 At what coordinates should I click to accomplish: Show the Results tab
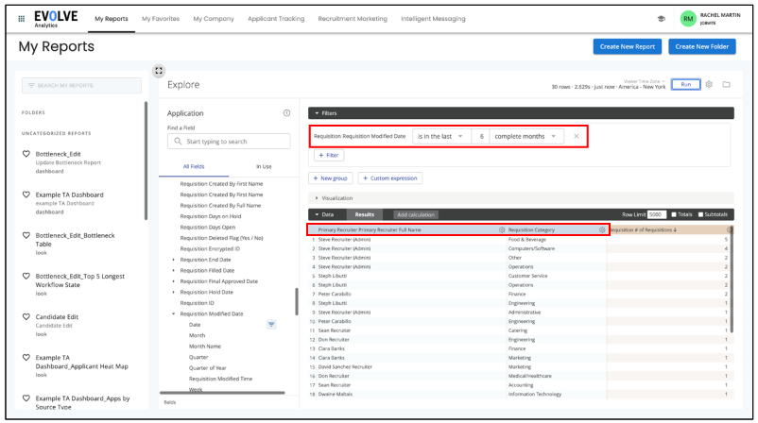tap(365, 214)
